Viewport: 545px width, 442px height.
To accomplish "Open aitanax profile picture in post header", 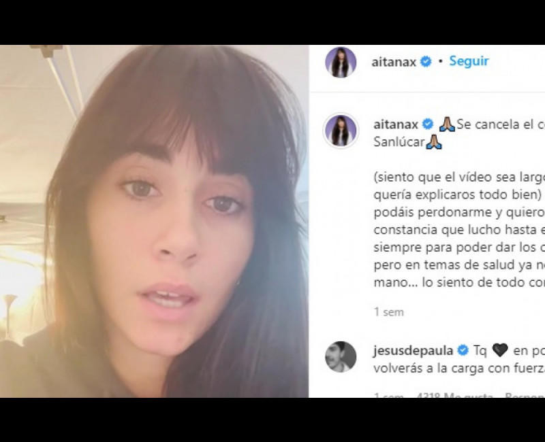I will click(341, 63).
